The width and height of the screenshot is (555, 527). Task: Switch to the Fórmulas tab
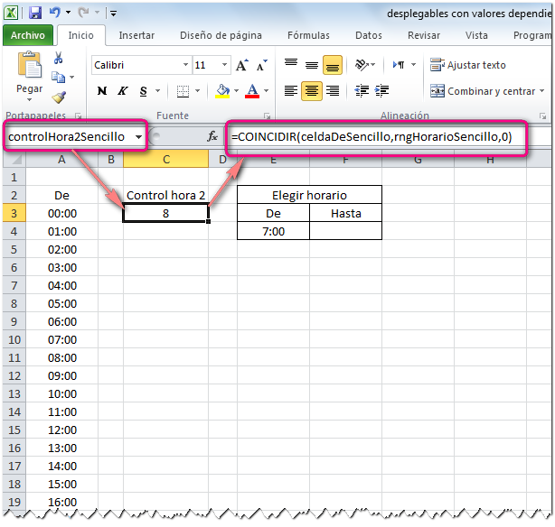(308, 36)
